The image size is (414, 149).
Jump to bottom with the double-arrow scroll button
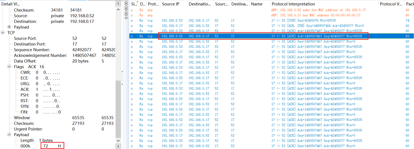[x=118, y=146]
